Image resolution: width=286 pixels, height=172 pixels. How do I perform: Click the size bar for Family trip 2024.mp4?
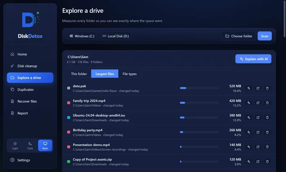[x=199, y=103]
